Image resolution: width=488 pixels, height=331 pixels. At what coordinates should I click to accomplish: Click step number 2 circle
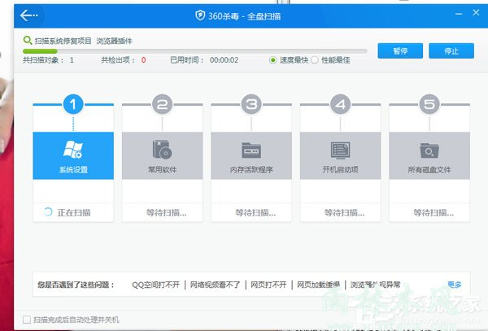tap(162, 104)
